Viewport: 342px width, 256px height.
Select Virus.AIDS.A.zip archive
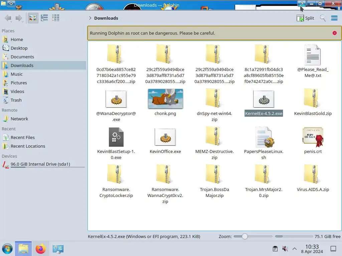[x=313, y=179]
